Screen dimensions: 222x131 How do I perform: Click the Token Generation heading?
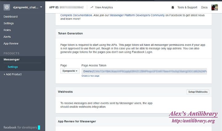tap(70, 34)
